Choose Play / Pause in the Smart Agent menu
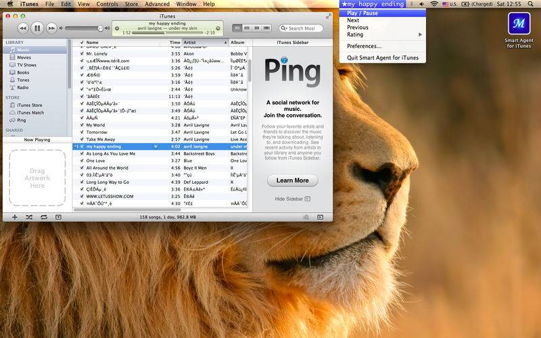 pyautogui.click(x=382, y=13)
